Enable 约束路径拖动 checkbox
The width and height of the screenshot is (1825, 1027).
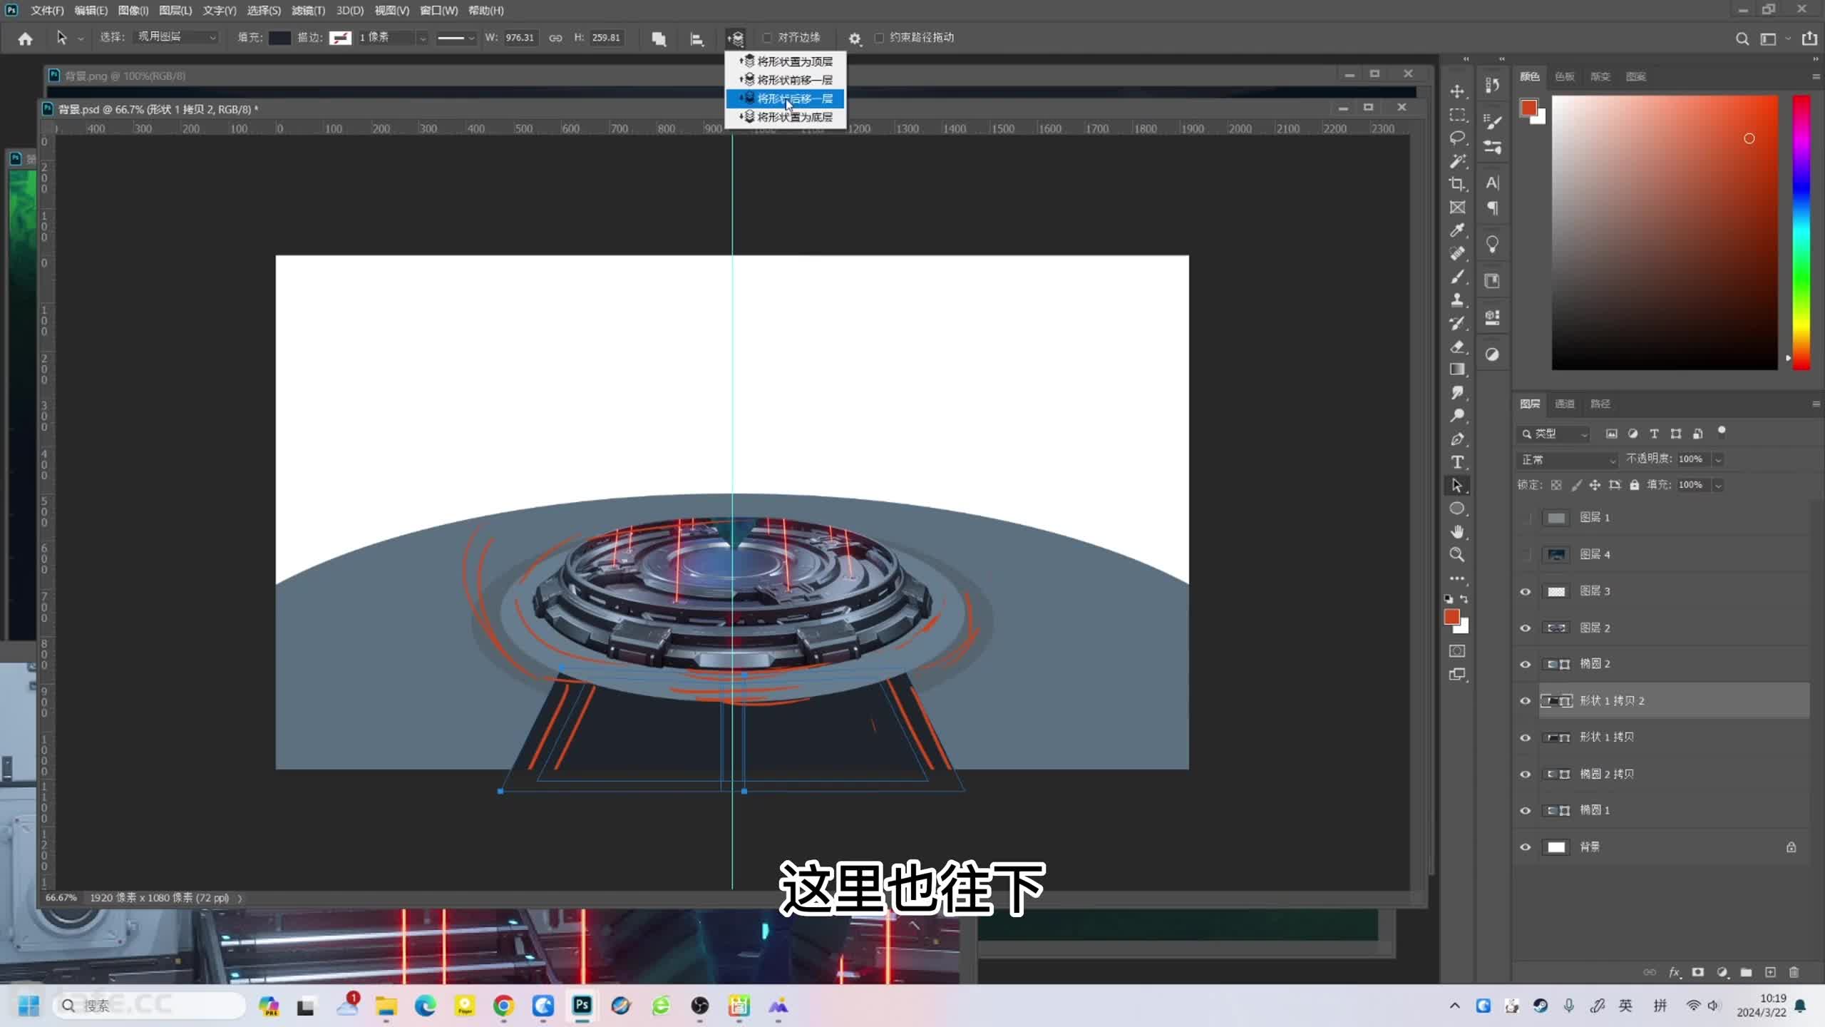pyautogui.click(x=879, y=38)
